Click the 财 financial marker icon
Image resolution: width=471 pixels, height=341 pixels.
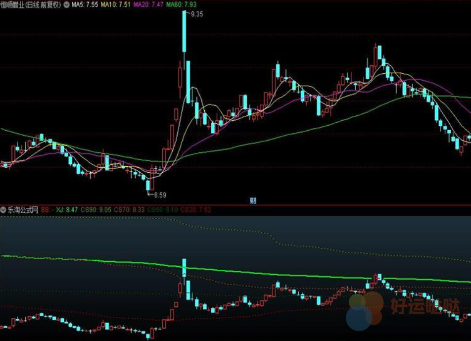click(x=253, y=201)
